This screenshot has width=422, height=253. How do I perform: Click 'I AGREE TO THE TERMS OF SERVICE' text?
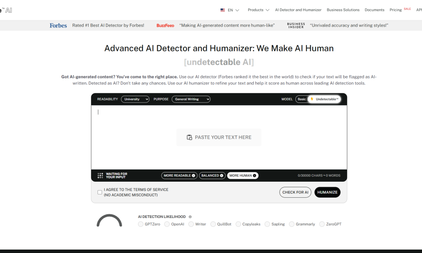(x=136, y=190)
